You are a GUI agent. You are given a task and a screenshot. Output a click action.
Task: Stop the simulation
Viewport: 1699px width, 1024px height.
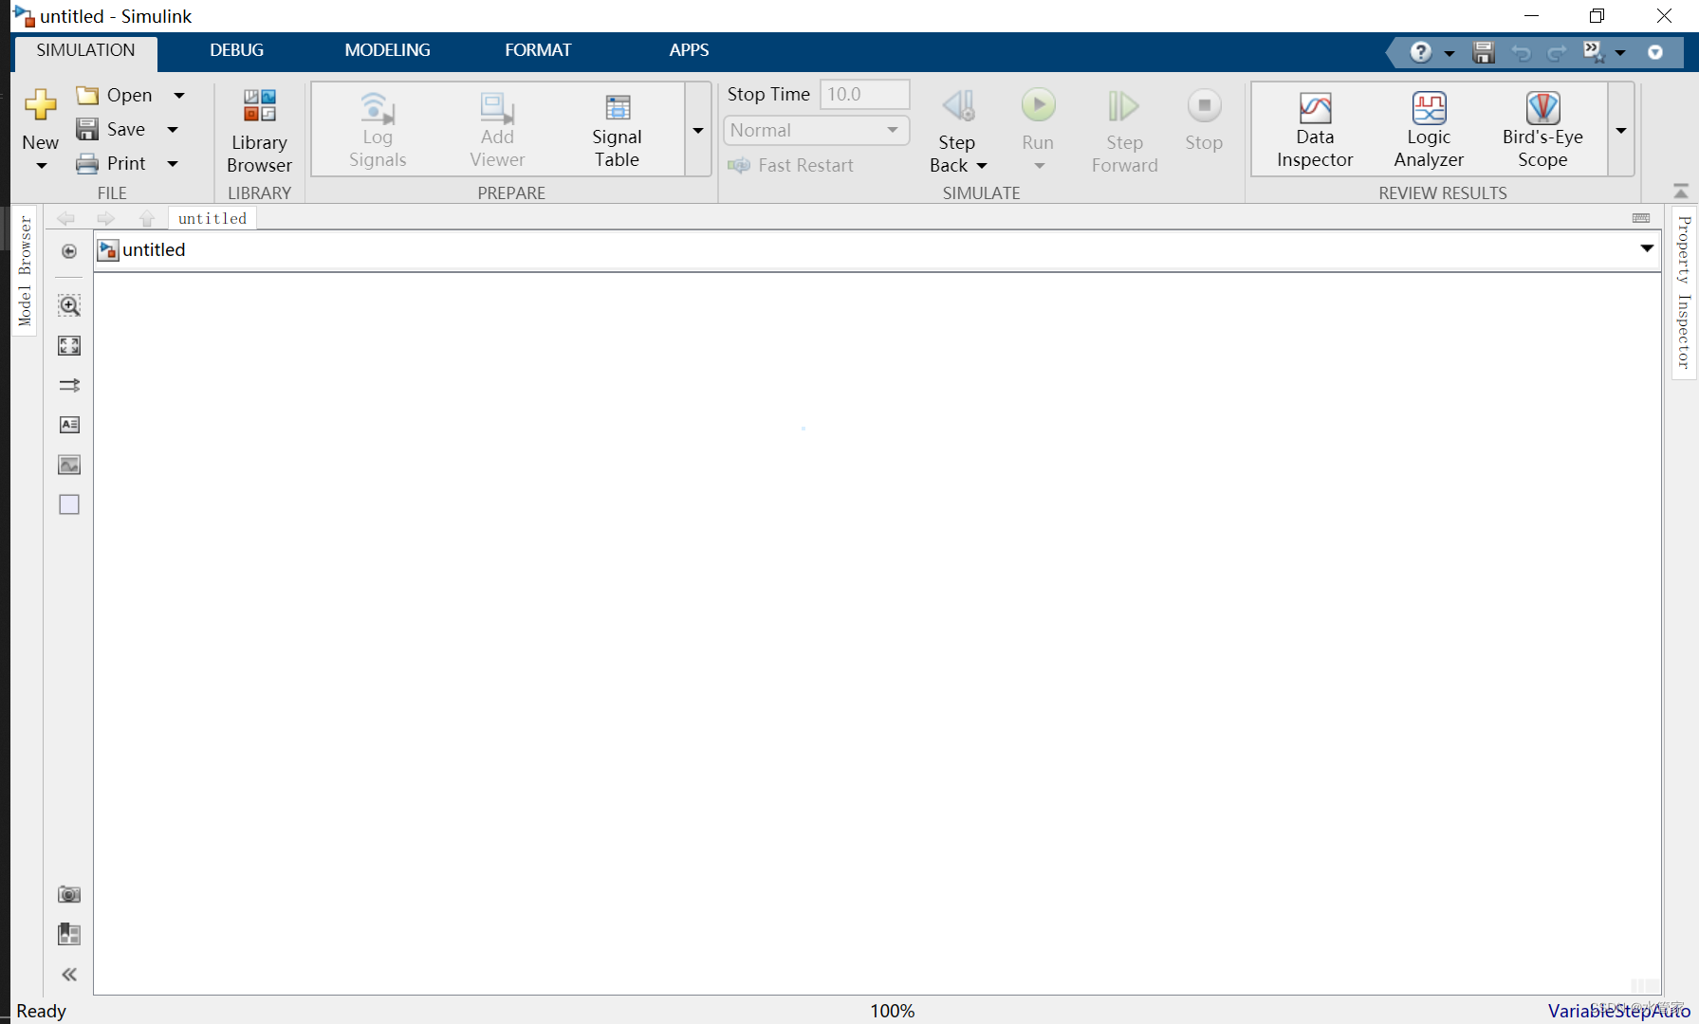tap(1204, 119)
